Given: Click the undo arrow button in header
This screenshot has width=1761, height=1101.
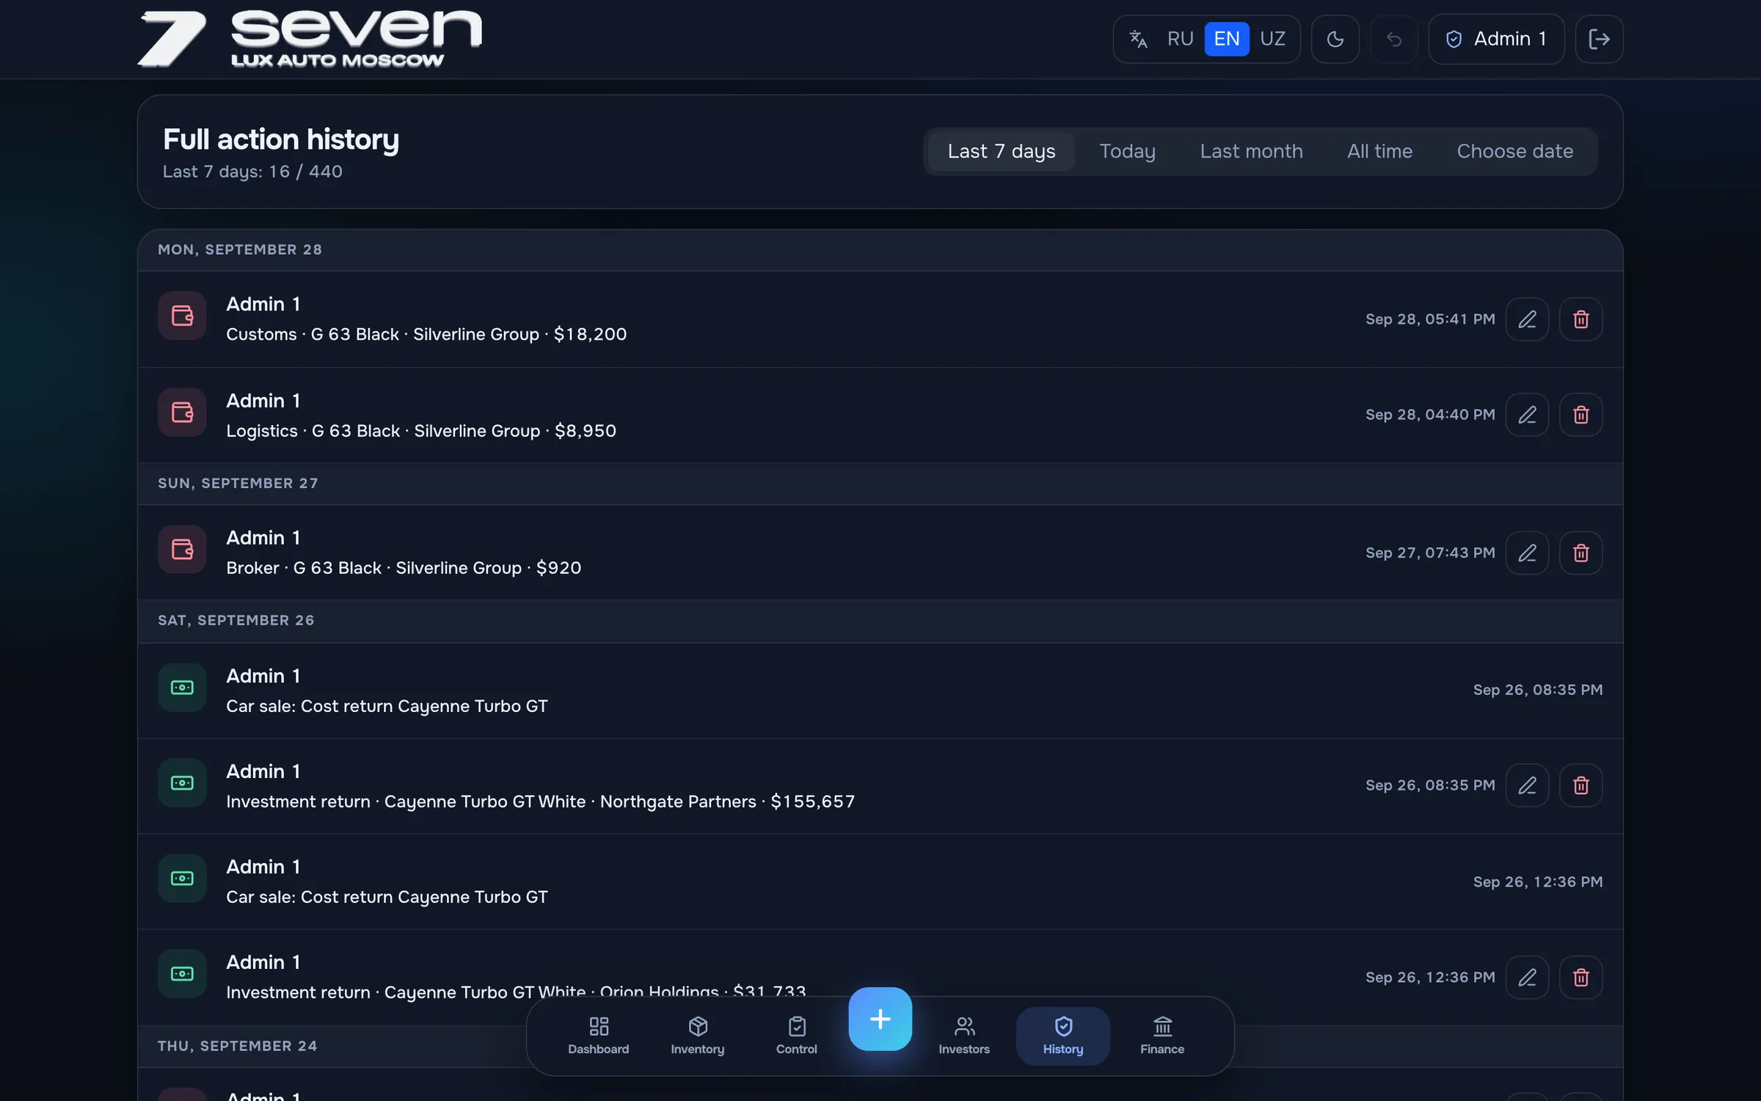Looking at the screenshot, I should coord(1393,39).
